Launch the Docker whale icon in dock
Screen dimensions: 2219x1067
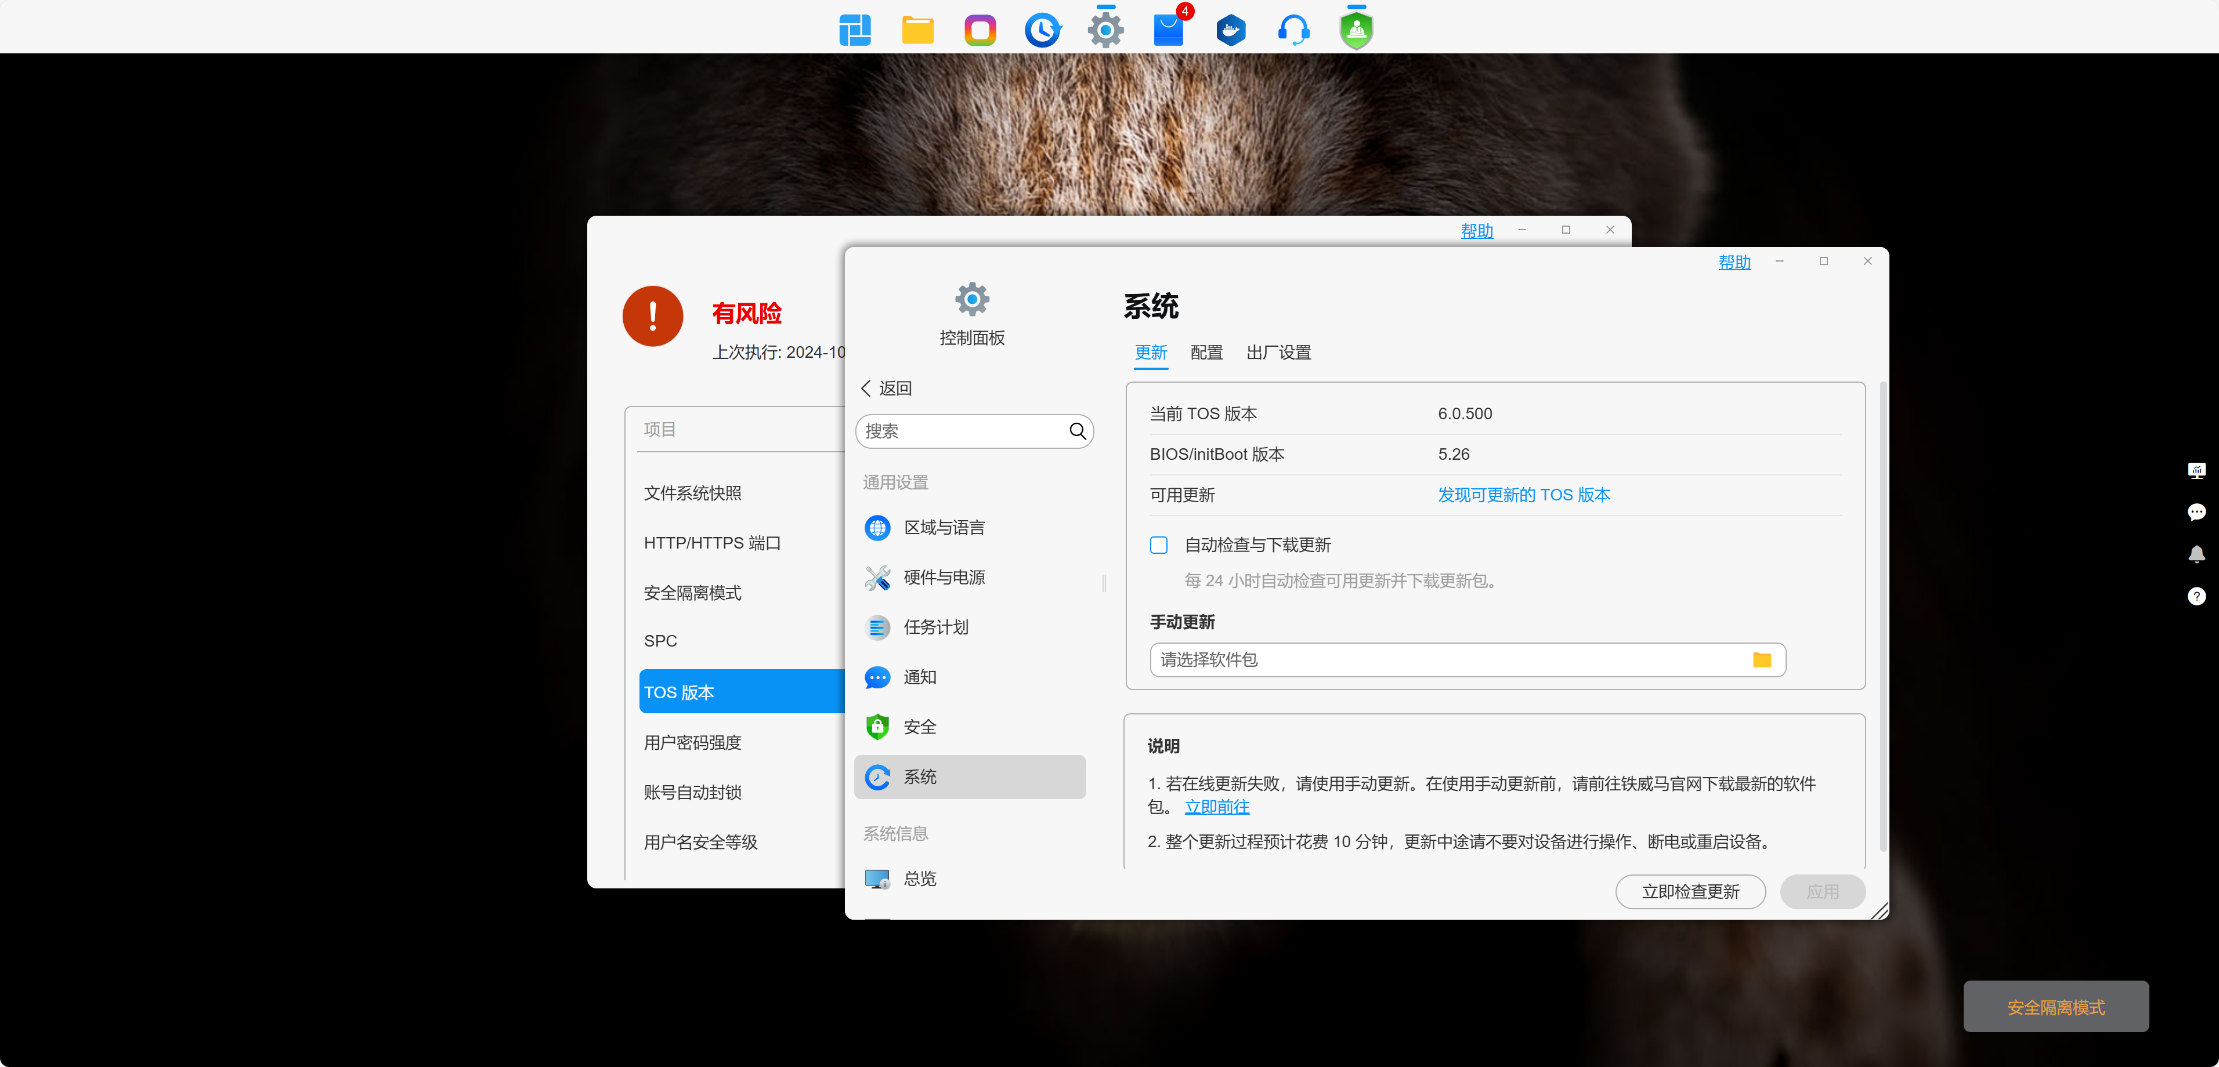[x=1231, y=30]
